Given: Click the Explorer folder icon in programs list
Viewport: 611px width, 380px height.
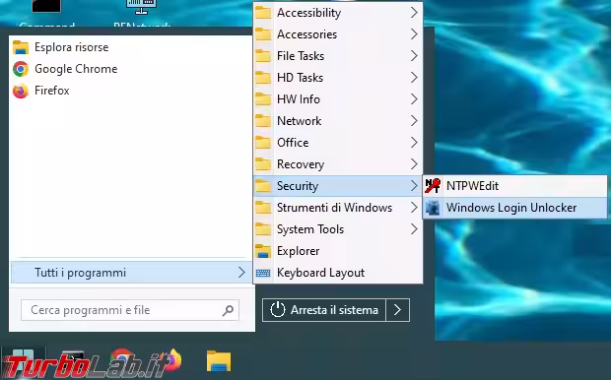Looking at the screenshot, I should tap(263, 251).
